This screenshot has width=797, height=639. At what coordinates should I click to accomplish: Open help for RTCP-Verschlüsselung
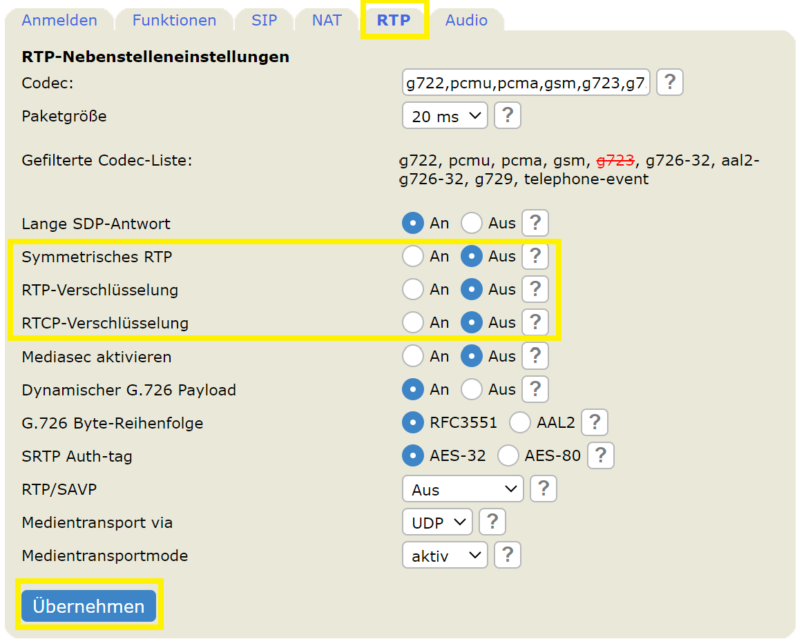click(x=535, y=322)
